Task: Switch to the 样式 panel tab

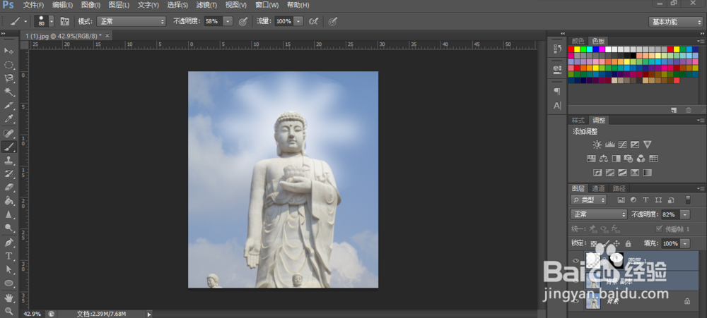Action: [x=578, y=120]
